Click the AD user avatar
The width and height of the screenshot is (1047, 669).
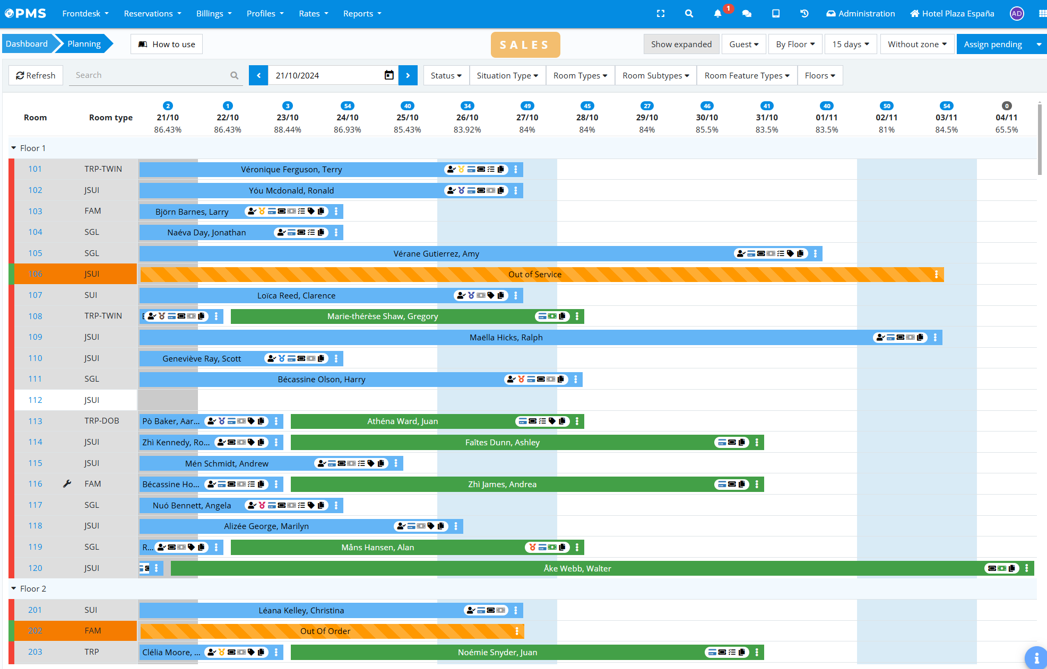click(x=1016, y=14)
